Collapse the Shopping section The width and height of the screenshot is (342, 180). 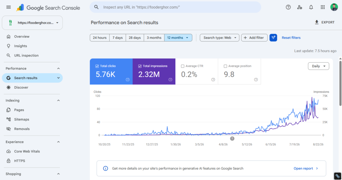point(58,174)
